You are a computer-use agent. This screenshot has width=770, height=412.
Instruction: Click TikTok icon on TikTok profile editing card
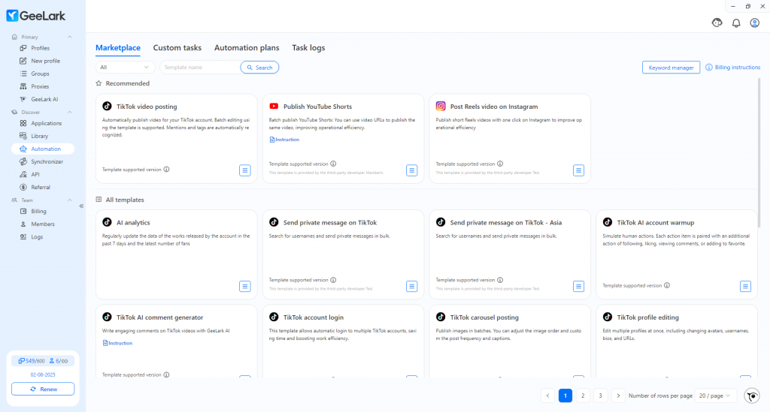pos(608,317)
